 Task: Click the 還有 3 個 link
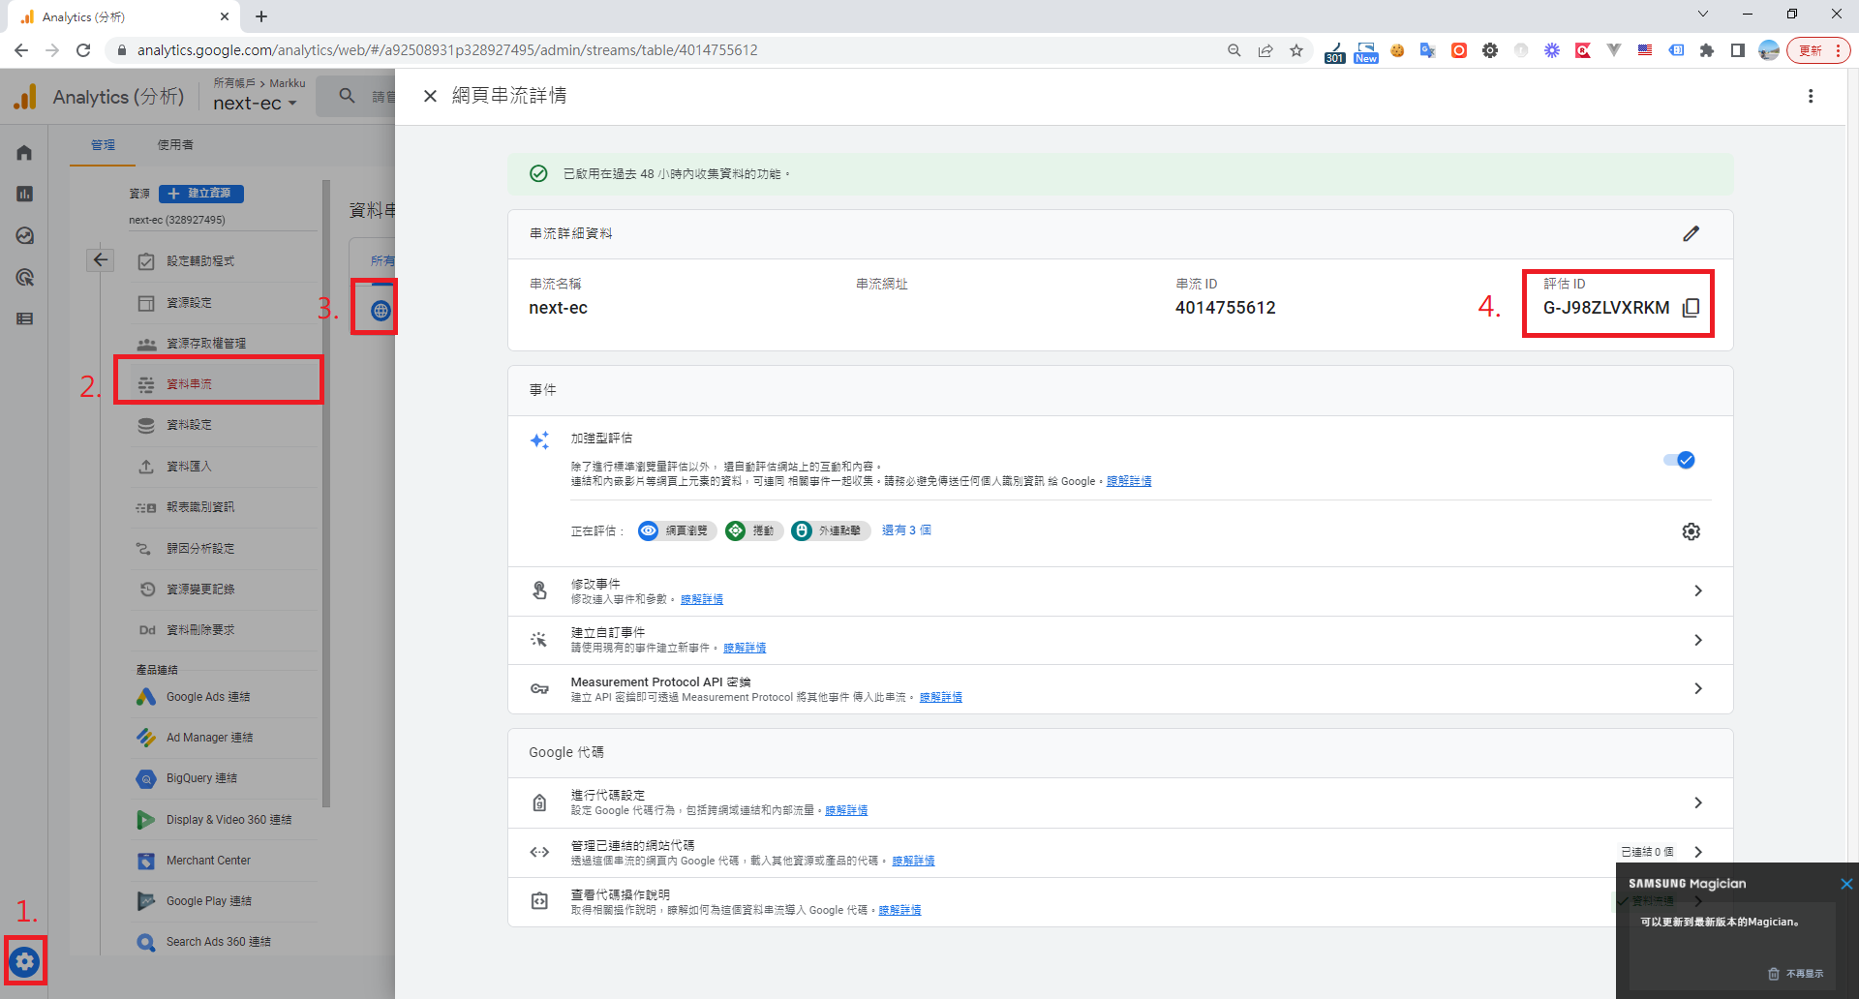point(906,530)
